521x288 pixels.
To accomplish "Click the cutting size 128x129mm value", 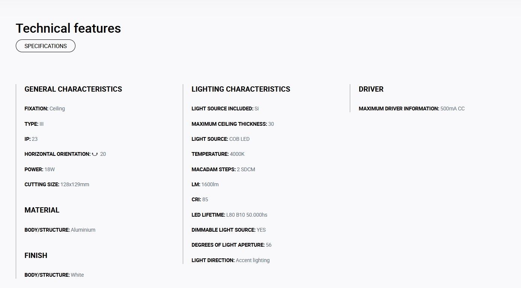I will coord(75,184).
